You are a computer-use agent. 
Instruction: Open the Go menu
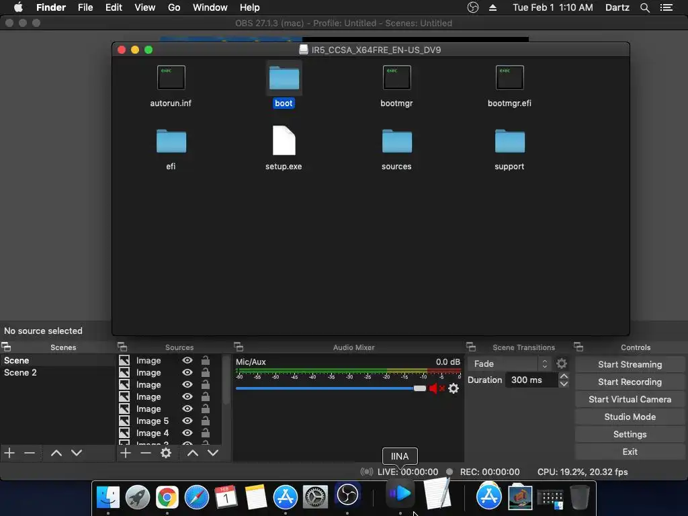(174, 7)
